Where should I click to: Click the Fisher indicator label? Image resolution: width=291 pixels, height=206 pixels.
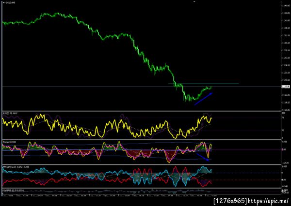pyautogui.click(x=10, y=142)
